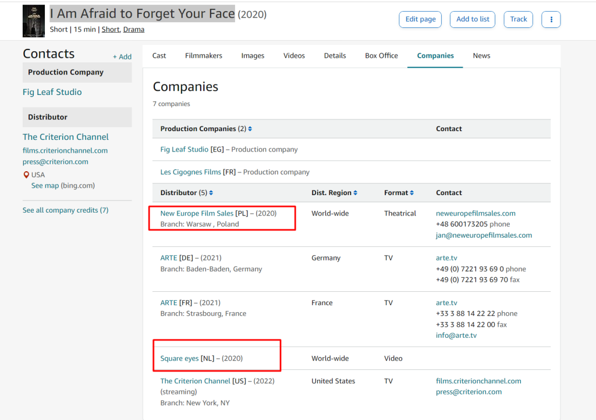The image size is (596, 420).
Task: Sort by Dist. Region column
Action: (x=355, y=193)
